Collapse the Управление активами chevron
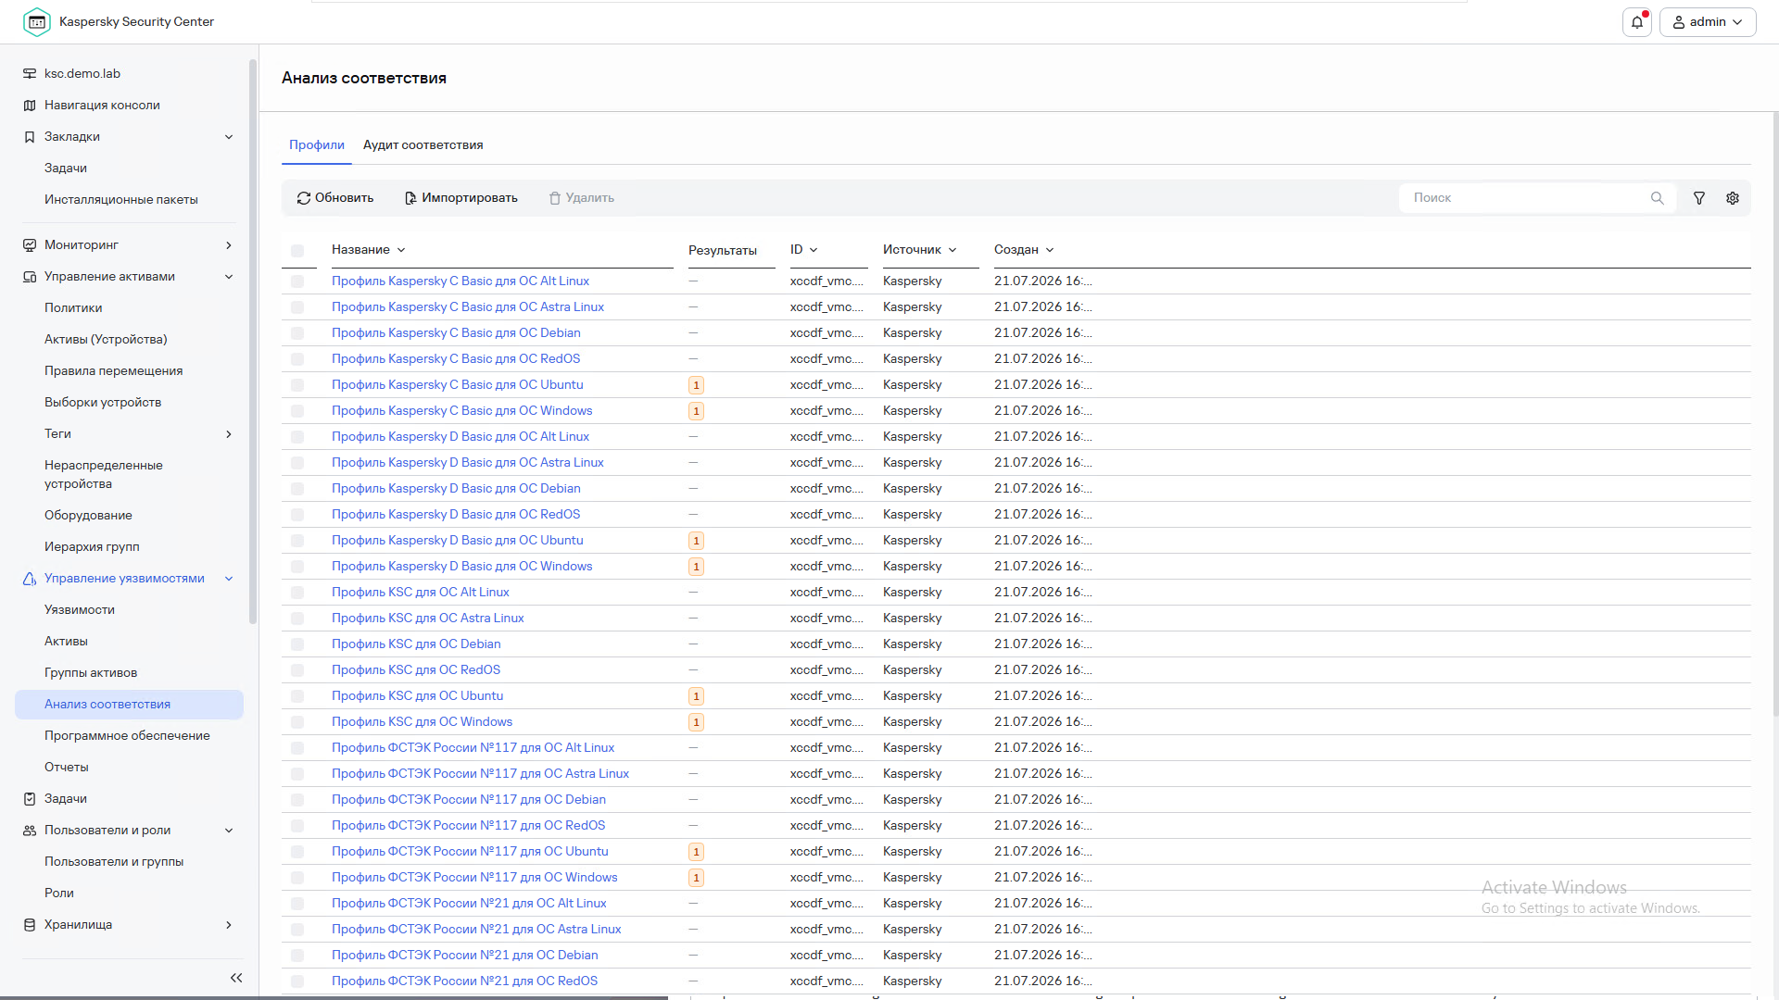The height and width of the screenshot is (1000, 1779). pos(229,277)
